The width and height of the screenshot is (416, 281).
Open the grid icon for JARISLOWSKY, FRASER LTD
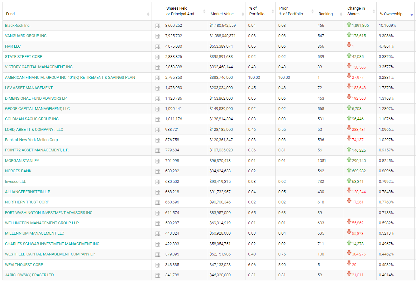point(158,275)
